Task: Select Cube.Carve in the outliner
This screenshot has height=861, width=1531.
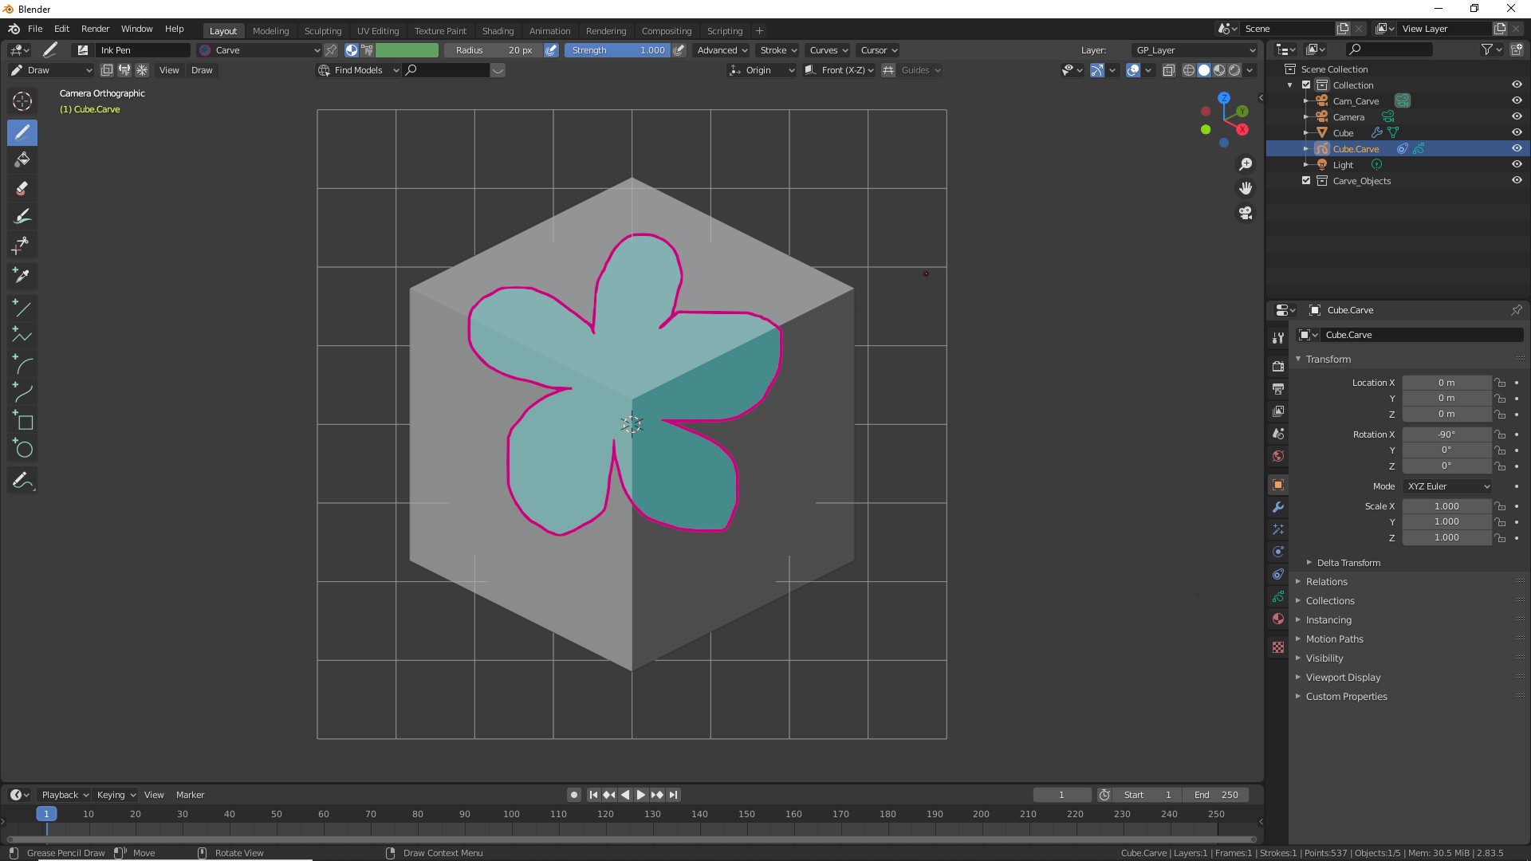Action: pos(1356,149)
